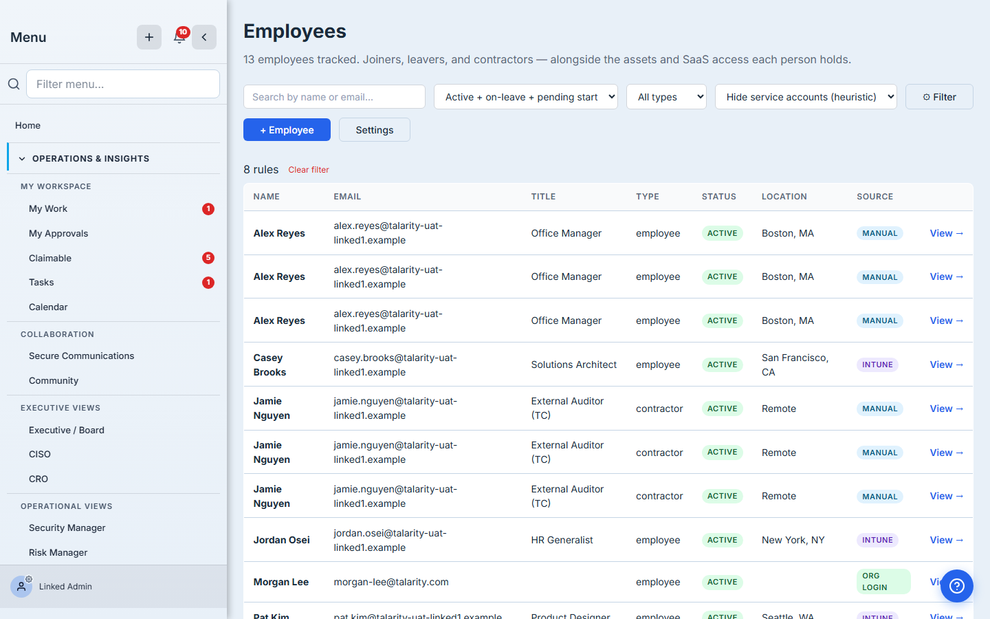The image size is (990, 619).
Task: Click the plus icon next to Menu
Action: [149, 37]
